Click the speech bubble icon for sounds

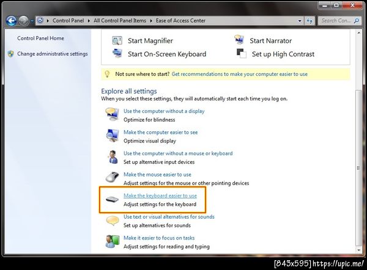pyautogui.click(x=113, y=221)
